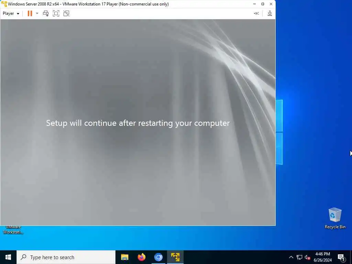Send Ctrl+Alt+Del to the VM

click(46, 13)
